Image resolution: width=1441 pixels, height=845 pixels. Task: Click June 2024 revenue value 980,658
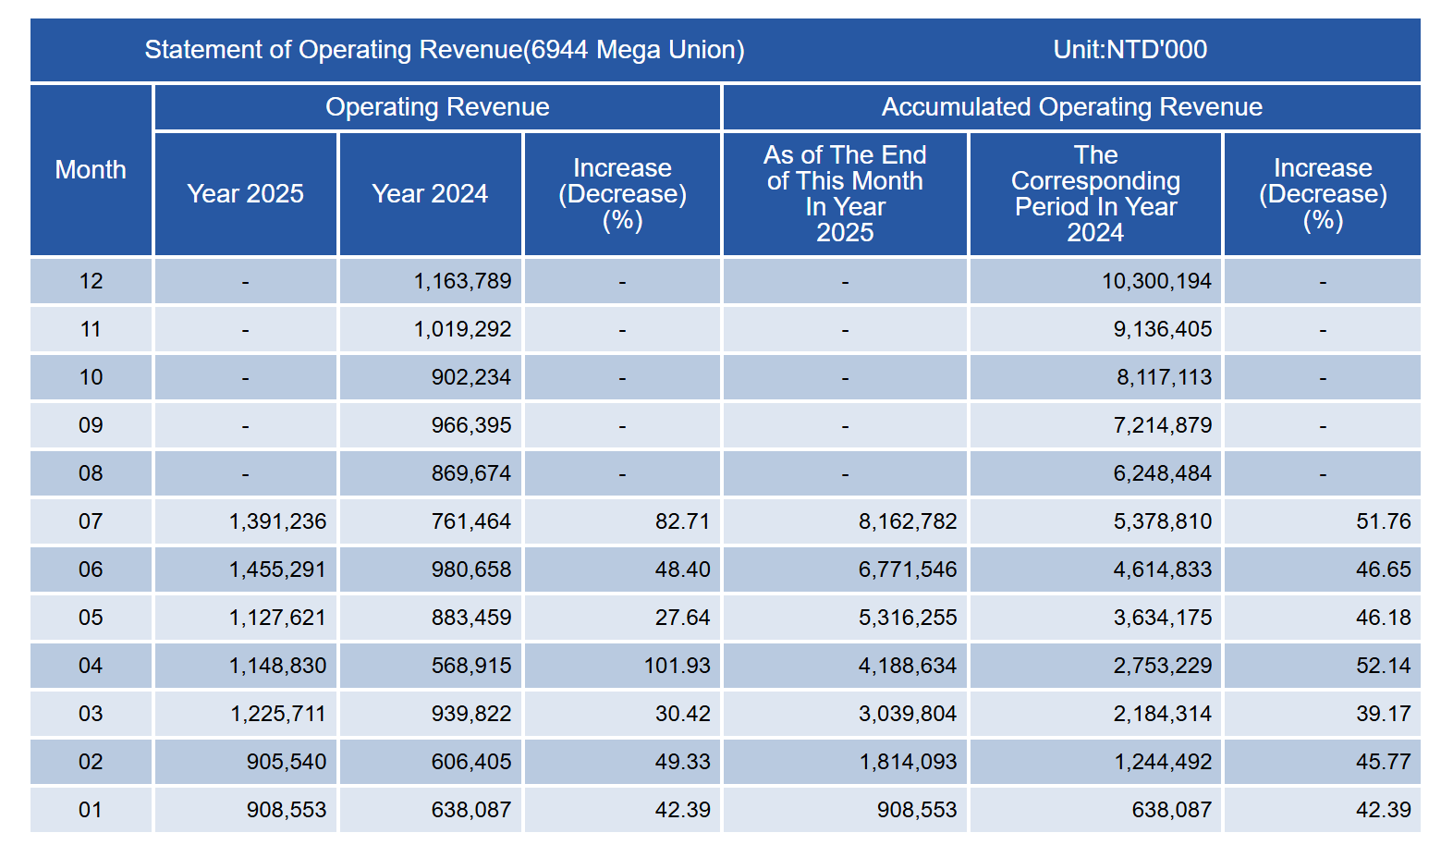[471, 569]
